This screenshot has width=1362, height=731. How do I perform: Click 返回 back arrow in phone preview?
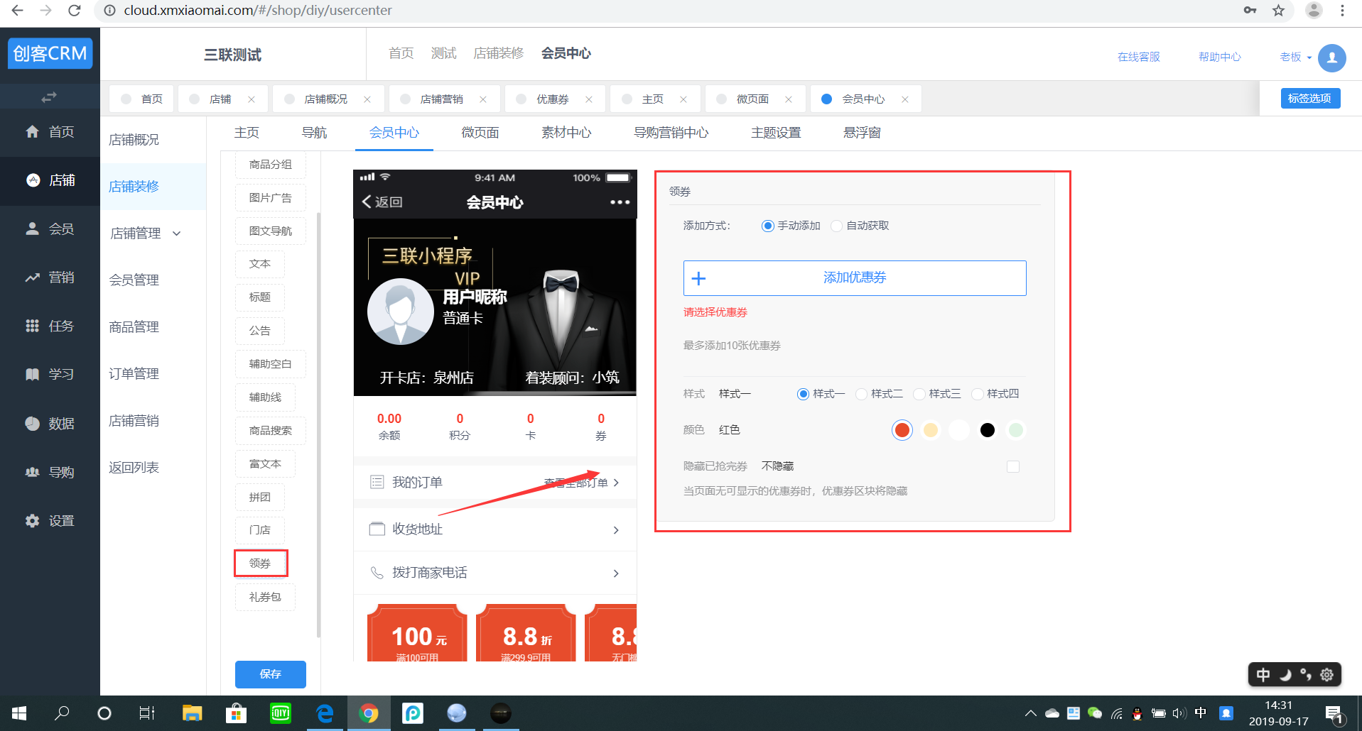click(382, 202)
